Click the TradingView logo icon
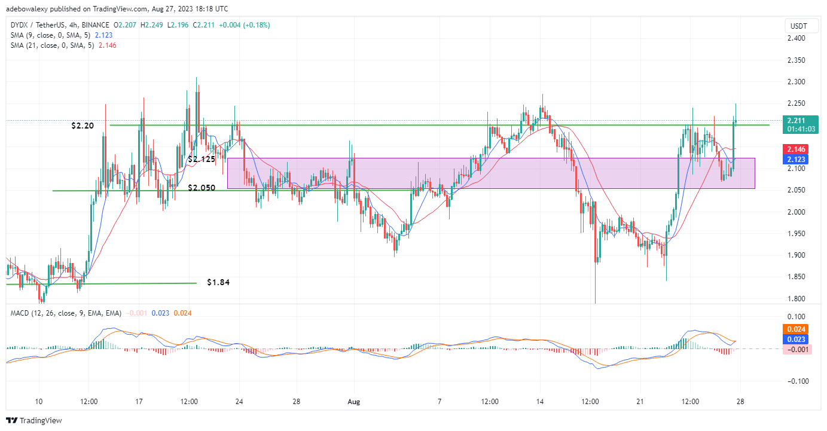827x431 pixels. 13,420
